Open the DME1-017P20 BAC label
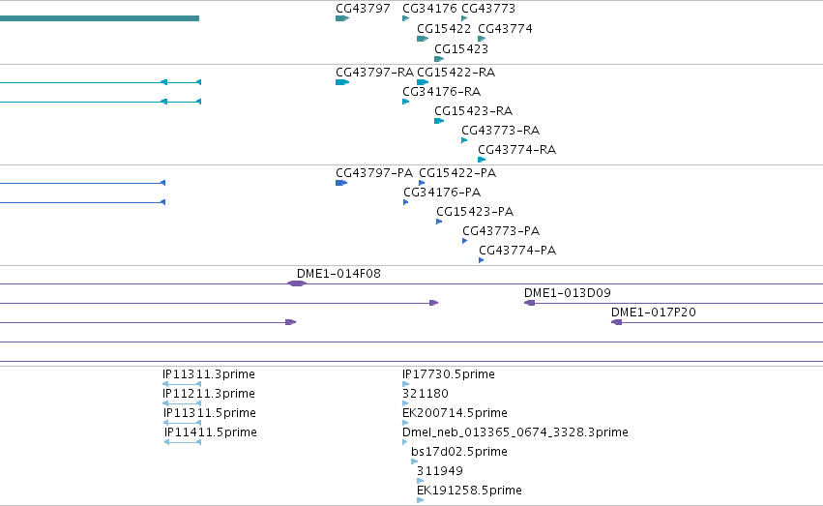The image size is (823, 506). pyautogui.click(x=654, y=313)
